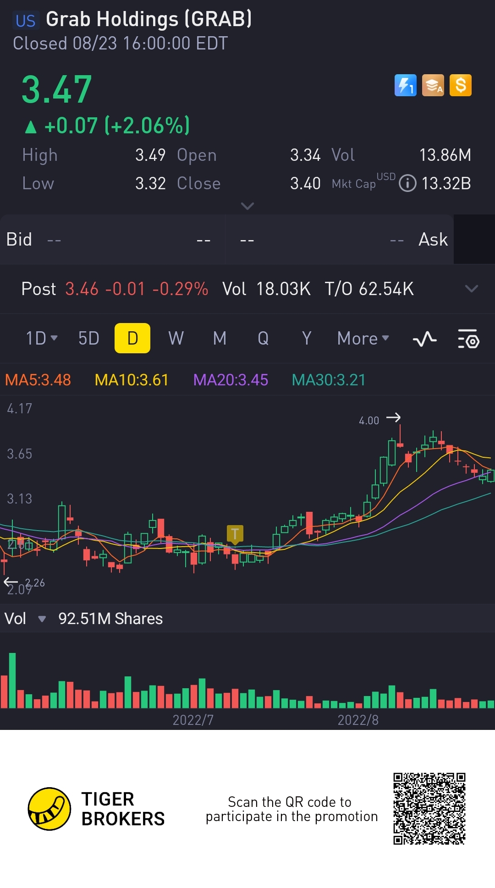Tap the MA30:3.21 indicator label
This screenshot has height=888, width=495.
coord(329,380)
